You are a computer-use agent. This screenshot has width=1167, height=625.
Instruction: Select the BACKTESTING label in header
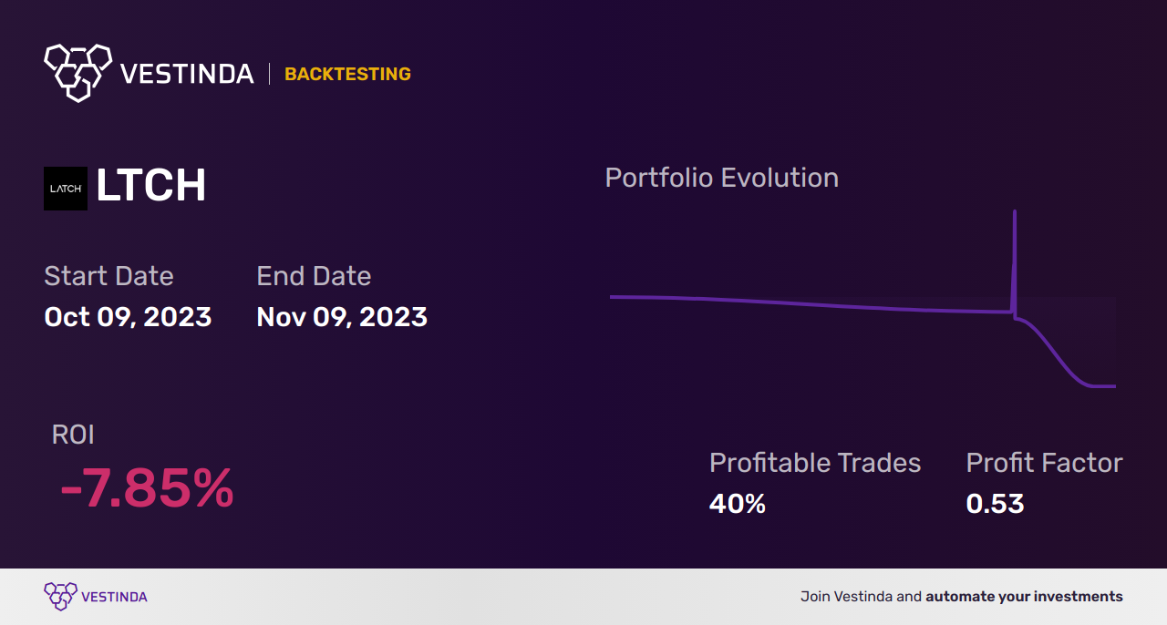click(347, 74)
